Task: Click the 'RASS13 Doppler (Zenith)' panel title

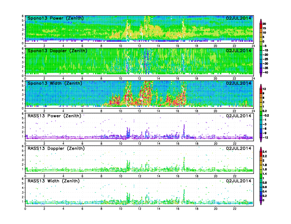Action: pos(56,148)
